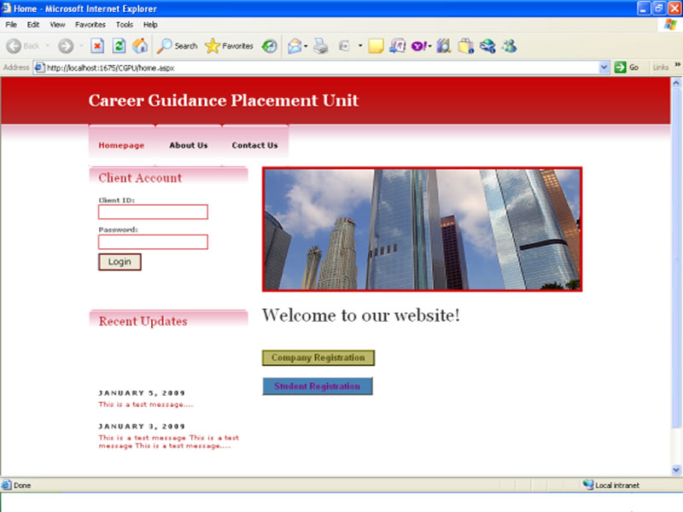Switch to the About Us tab
683x512 pixels.
(x=188, y=145)
